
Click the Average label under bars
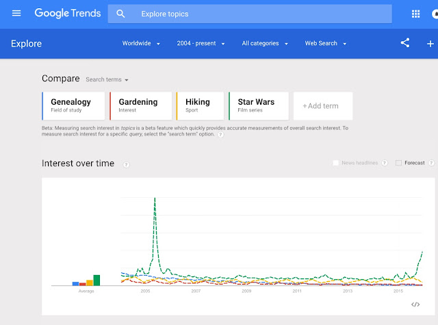click(x=86, y=291)
